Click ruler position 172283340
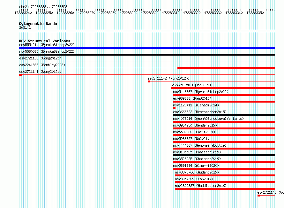The image size is (284, 208). click(x=234, y=13)
